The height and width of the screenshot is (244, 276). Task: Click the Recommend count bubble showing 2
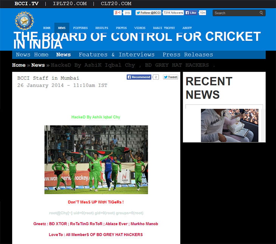156,77
